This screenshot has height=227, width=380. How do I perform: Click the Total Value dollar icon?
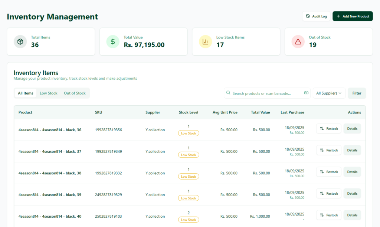pyautogui.click(x=113, y=42)
